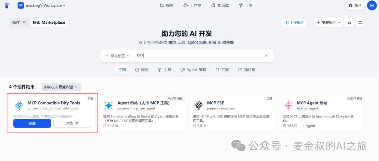The image size is (379, 161).
Task: Select the 模型 category filter
Action: [142, 69]
